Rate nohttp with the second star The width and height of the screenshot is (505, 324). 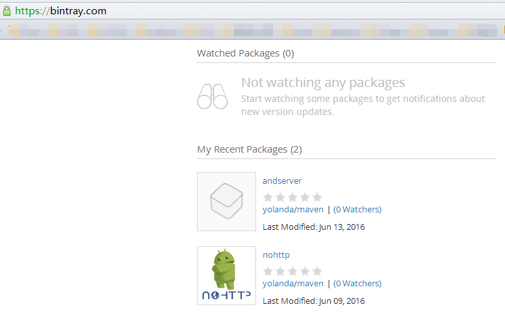pyautogui.click(x=280, y=271)
